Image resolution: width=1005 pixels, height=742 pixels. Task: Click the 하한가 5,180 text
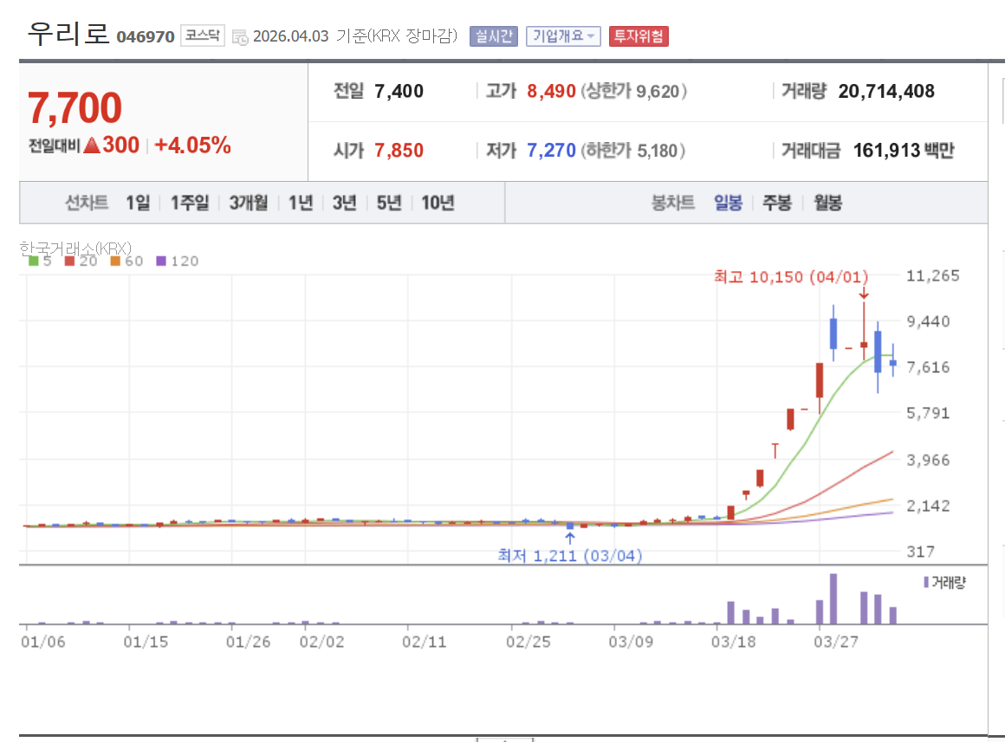tap(633, 151)
